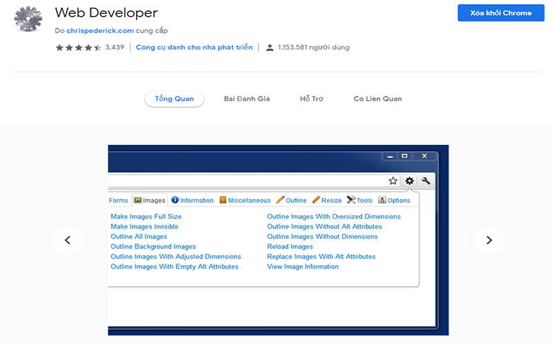Open Công cụ dành cho nhà phát triển category

(195, 47)
